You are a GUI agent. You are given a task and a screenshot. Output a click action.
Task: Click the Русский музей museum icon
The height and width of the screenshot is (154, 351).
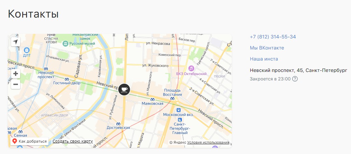point(65,43)
